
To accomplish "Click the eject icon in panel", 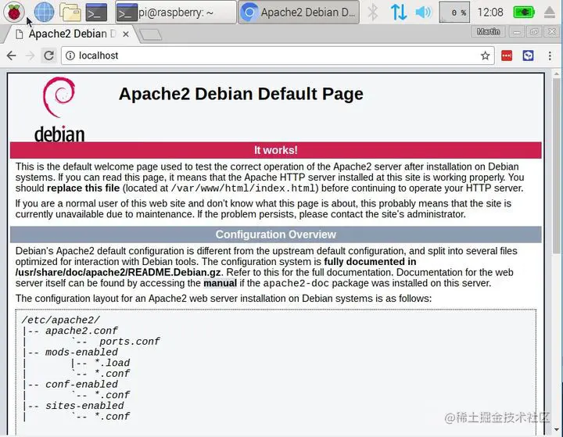I will tap(550, 13).
